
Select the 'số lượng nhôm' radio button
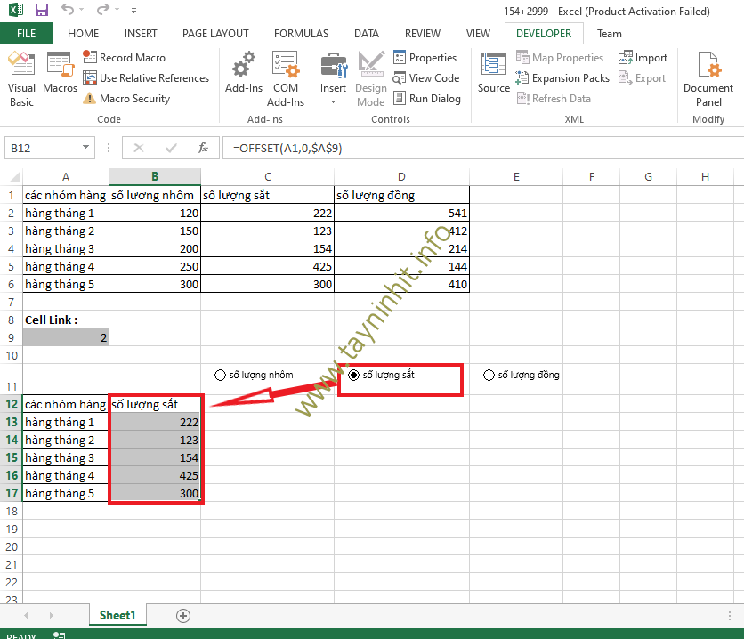(x=220, y=376)
